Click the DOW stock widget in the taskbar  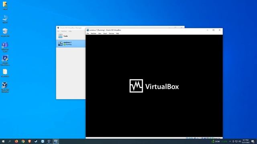(x=219, y=141)
